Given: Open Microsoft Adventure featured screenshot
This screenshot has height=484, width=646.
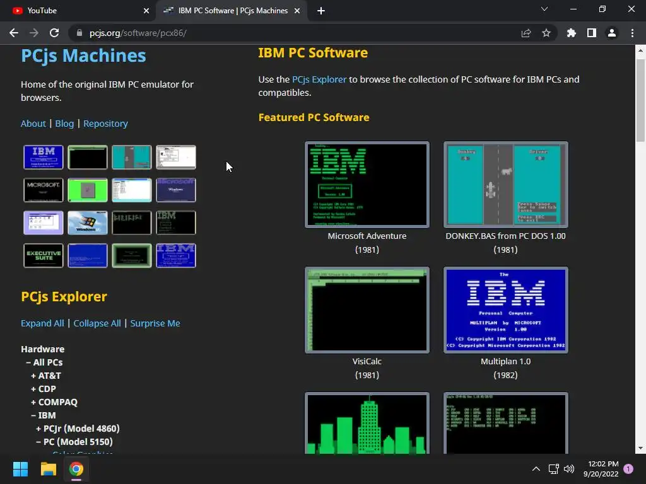Looking at the screenshot, I should (x=367, y=185).
